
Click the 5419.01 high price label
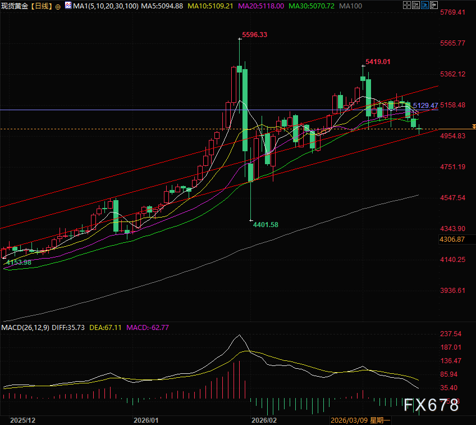pos(378,62)
